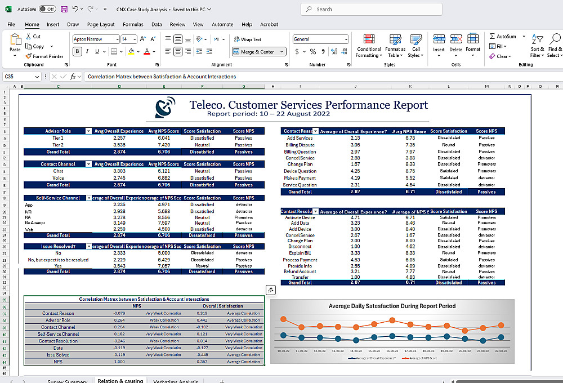Screen dimensions: 563x383
Task: Click in the formula bar text
Action: pos(162,77)
